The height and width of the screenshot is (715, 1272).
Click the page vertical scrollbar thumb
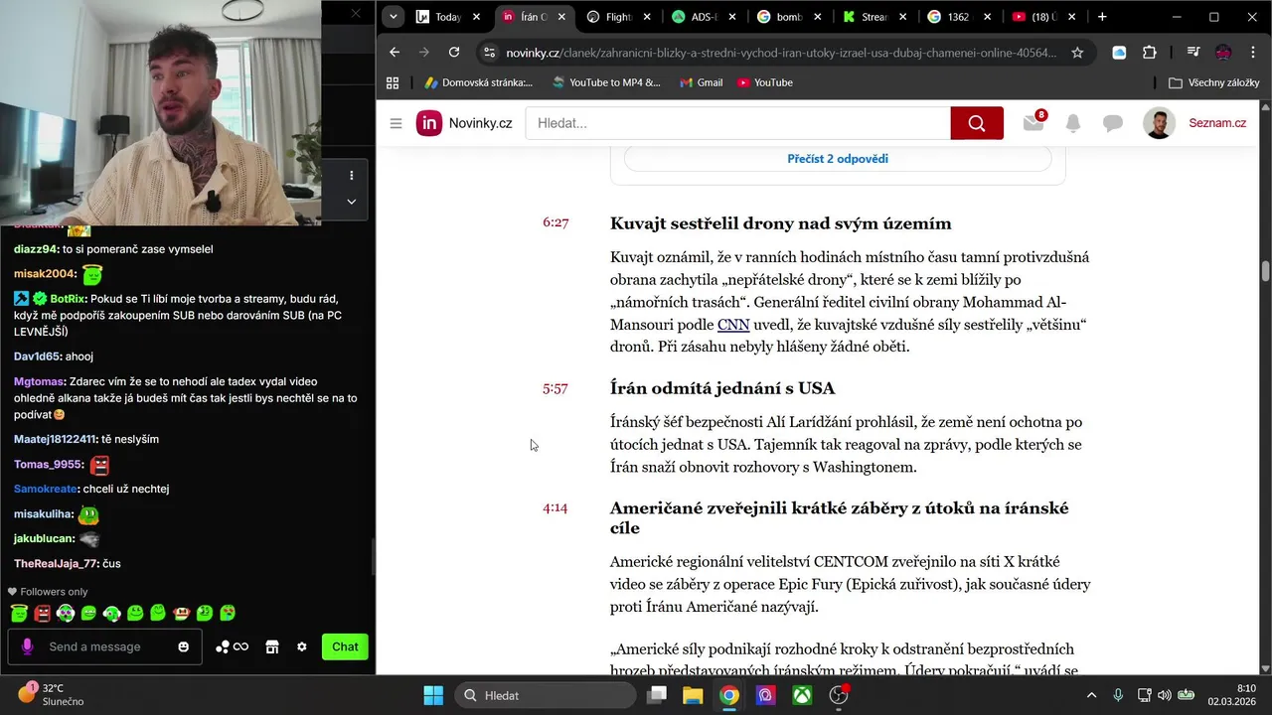click(1265, 271)
